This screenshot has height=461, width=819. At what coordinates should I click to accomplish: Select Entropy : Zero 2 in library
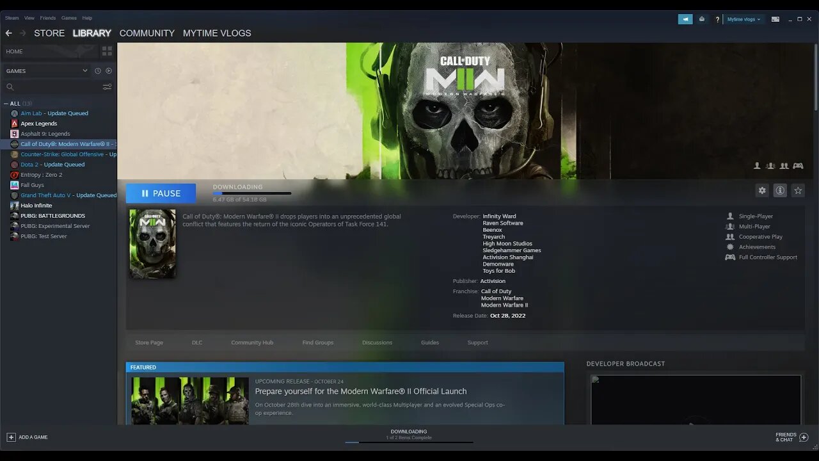pos(42,175)
